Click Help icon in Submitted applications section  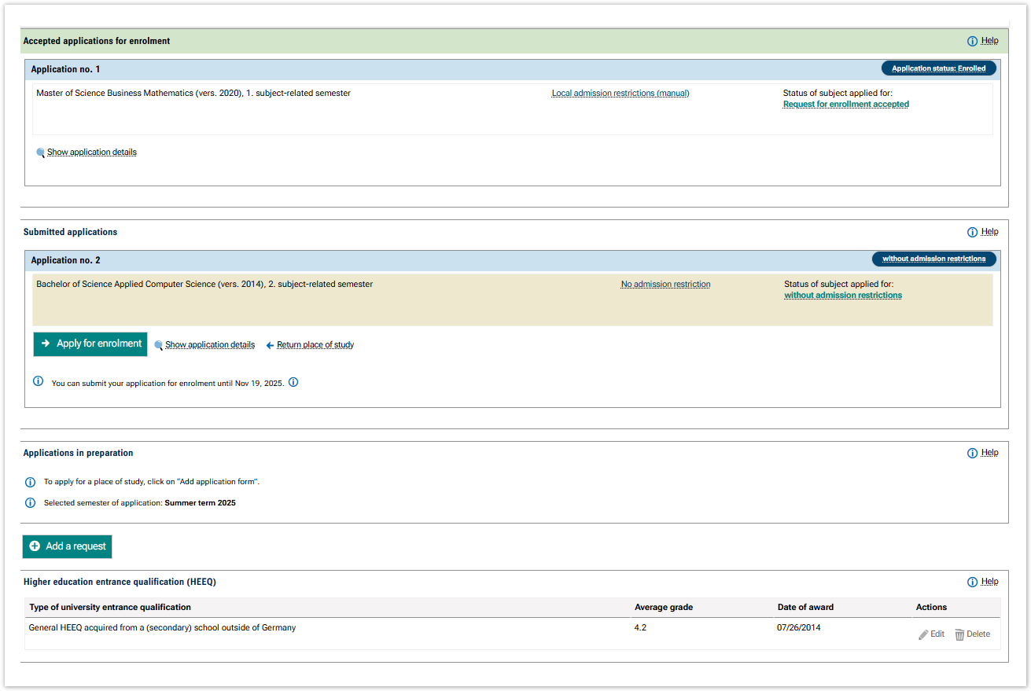[x=972, y=232]
